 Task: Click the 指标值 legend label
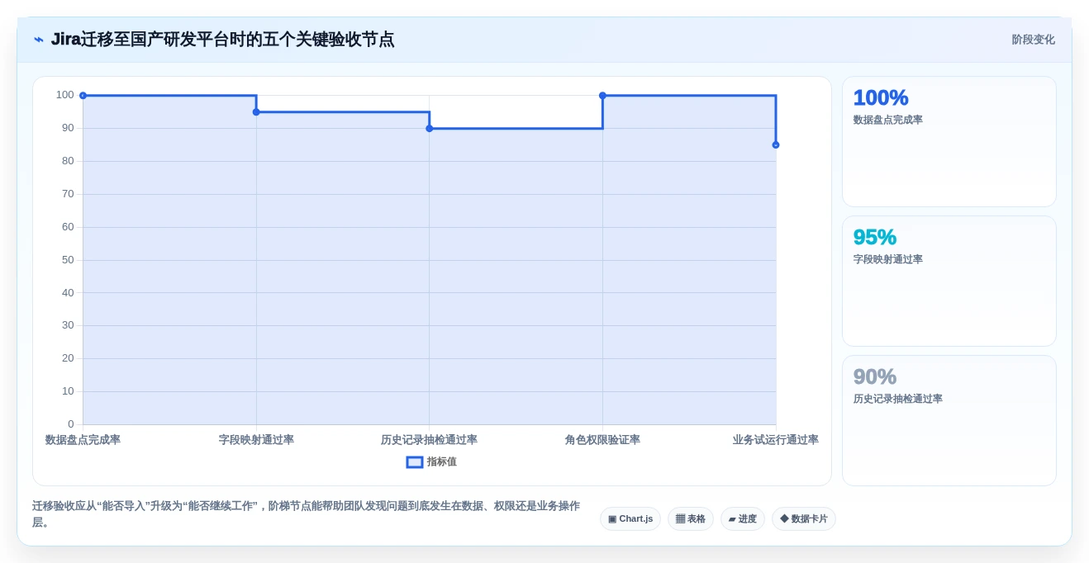point(442,462)
